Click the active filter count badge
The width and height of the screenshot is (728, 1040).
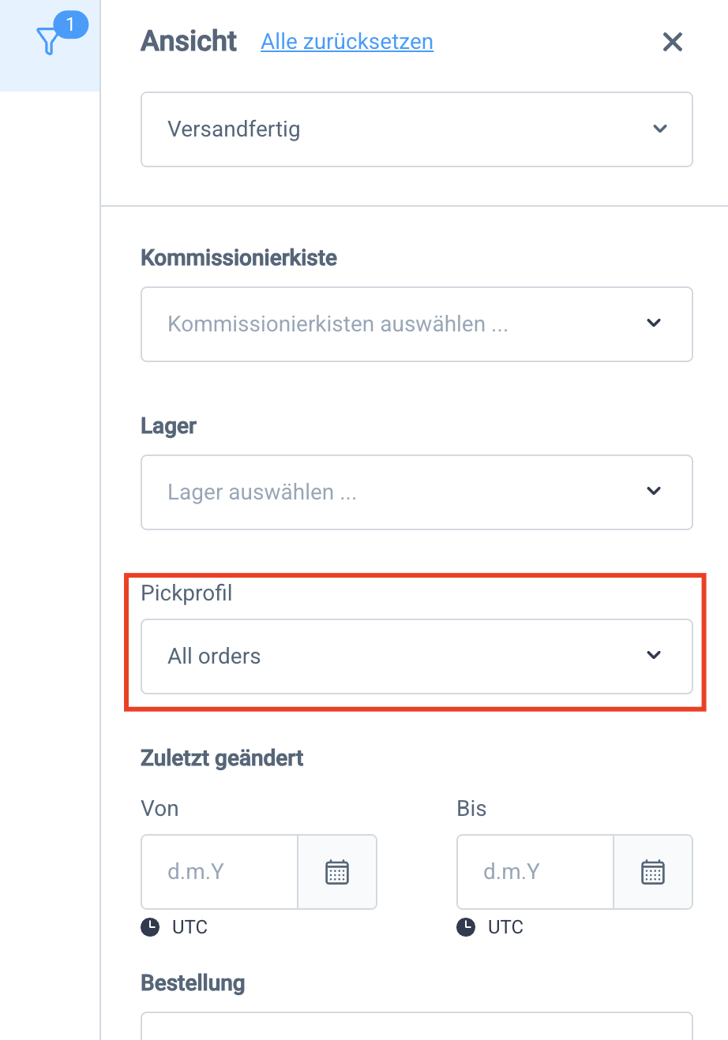click(x=70, y=25)
